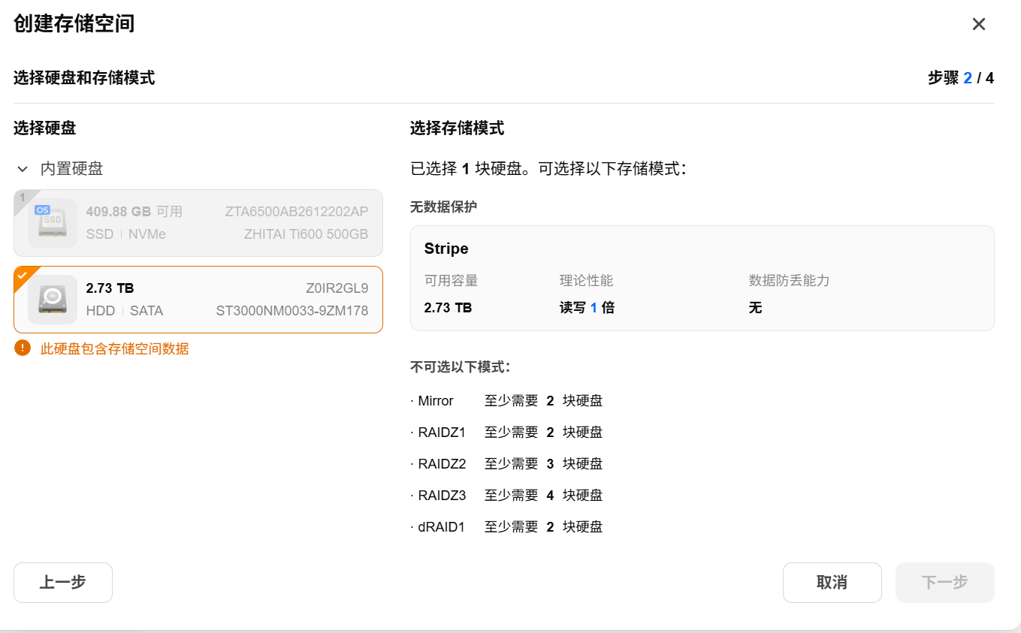
Task: Click the HDD disk drive icon
Action: pos(53,300)
